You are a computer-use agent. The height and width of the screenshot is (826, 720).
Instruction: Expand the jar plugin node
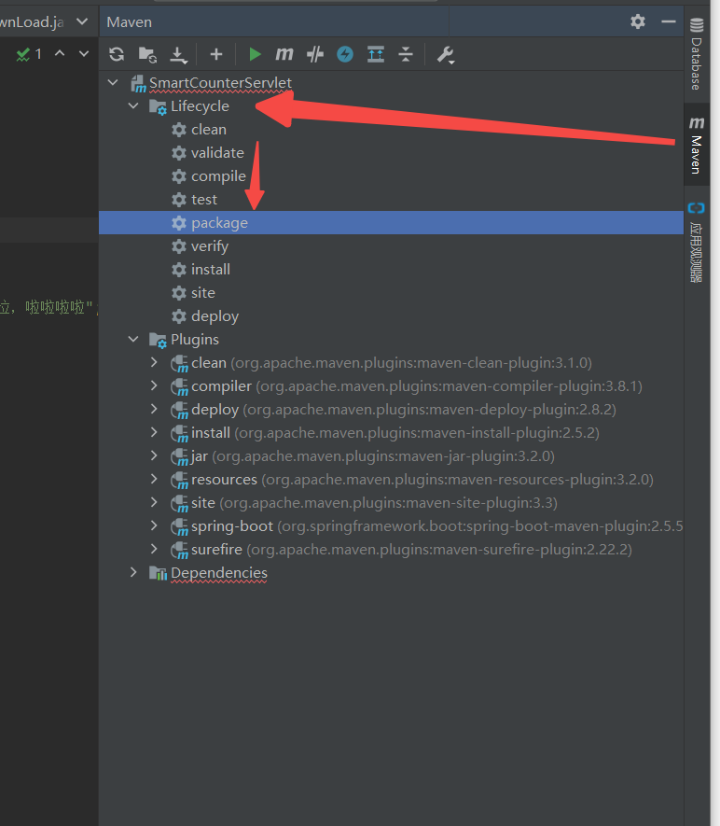pos(154,455)
